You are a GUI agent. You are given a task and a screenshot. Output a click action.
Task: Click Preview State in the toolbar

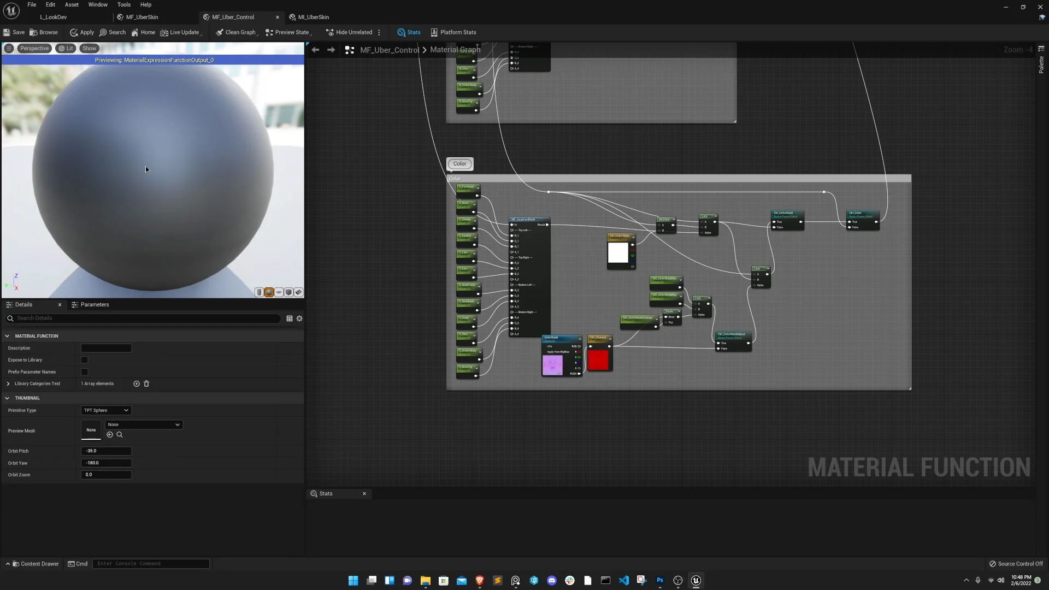point(287,32)
